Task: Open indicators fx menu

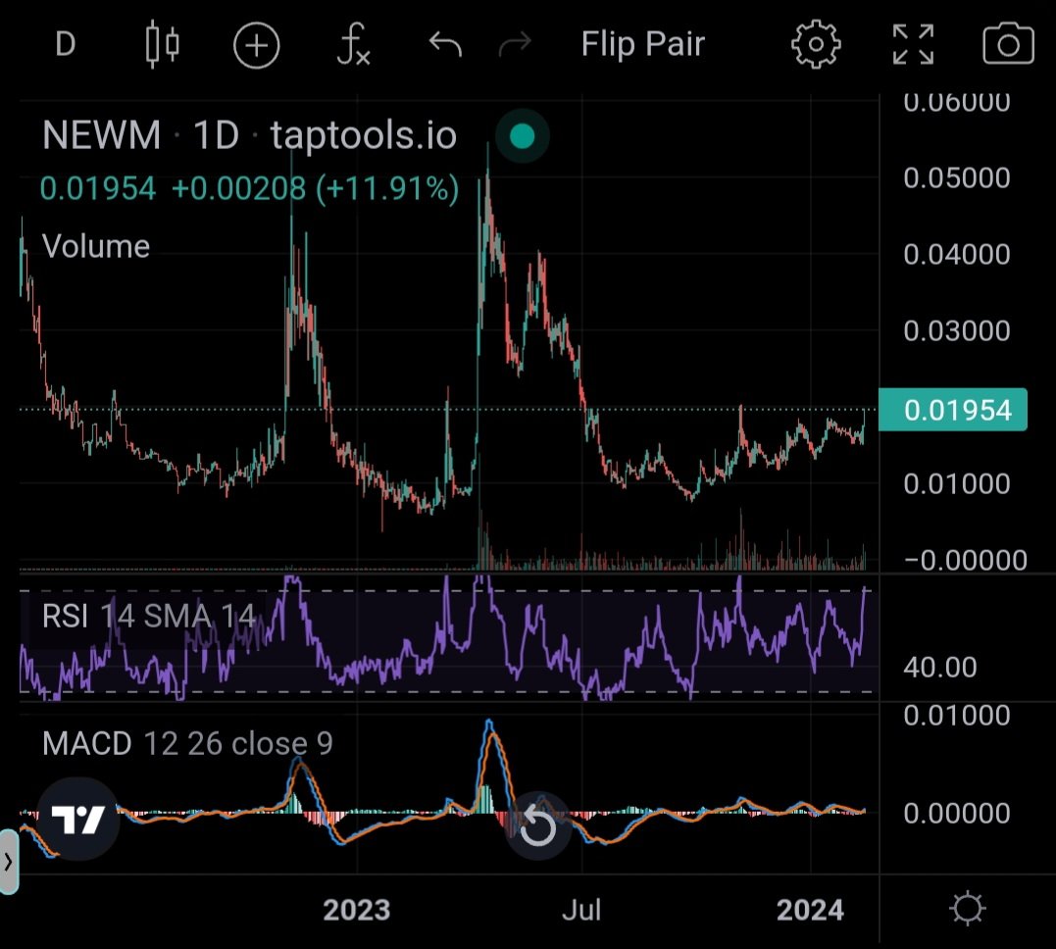Action: click(354, 44)
